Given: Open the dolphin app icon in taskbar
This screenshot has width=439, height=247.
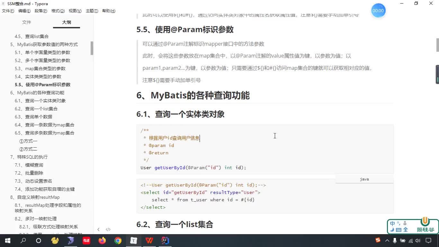Looking at the screenshot, I should click(71, 241).
